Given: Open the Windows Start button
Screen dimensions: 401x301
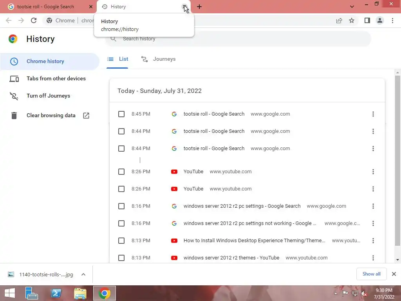Looking at the screenshot, I should pos(10,293).
